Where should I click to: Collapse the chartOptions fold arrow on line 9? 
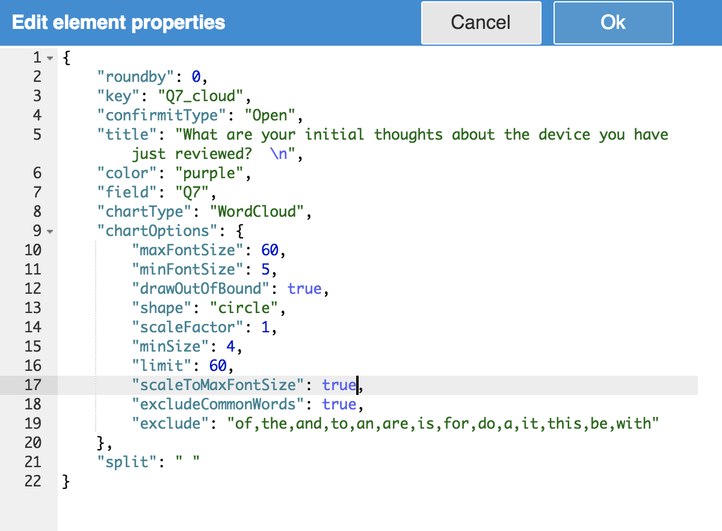click(50, 231)
